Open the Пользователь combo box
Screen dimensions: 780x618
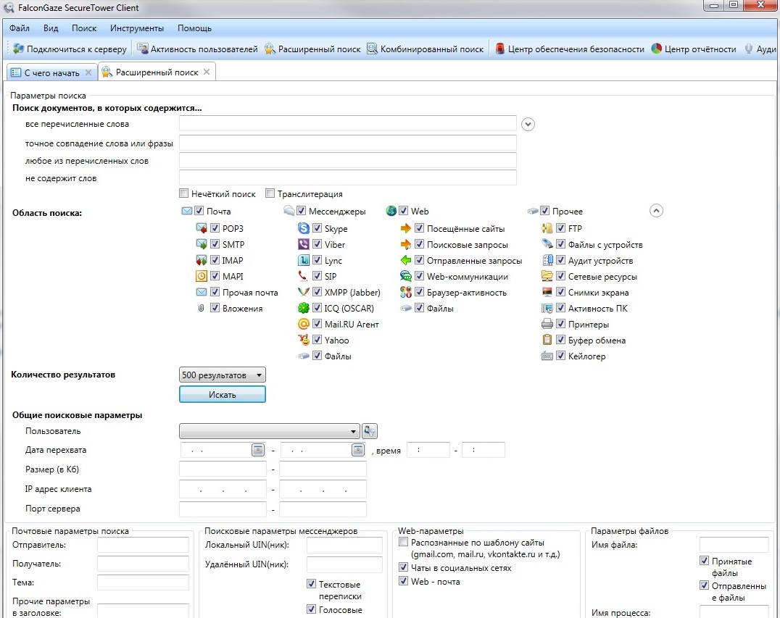coord(269,431)
